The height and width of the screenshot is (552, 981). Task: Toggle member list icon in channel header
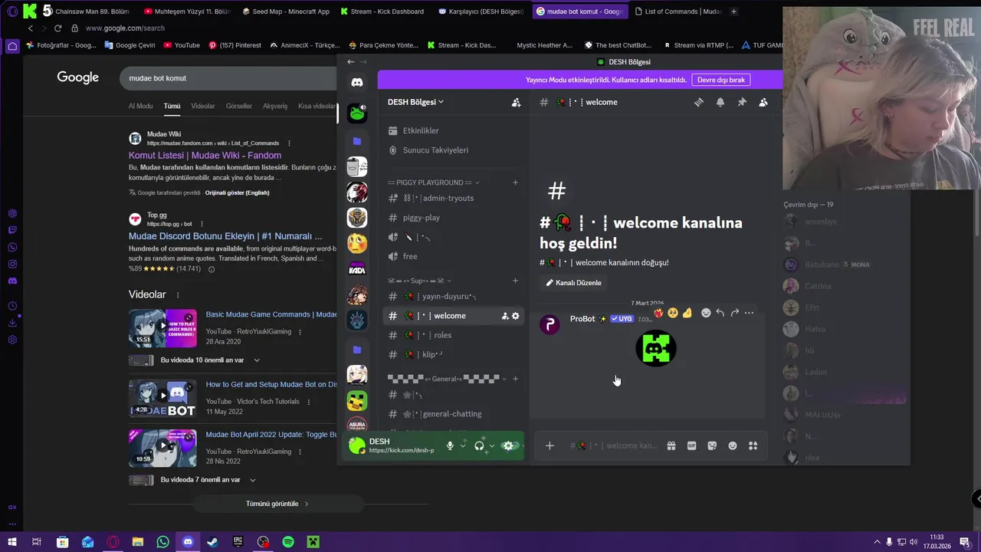pos(763,102)
